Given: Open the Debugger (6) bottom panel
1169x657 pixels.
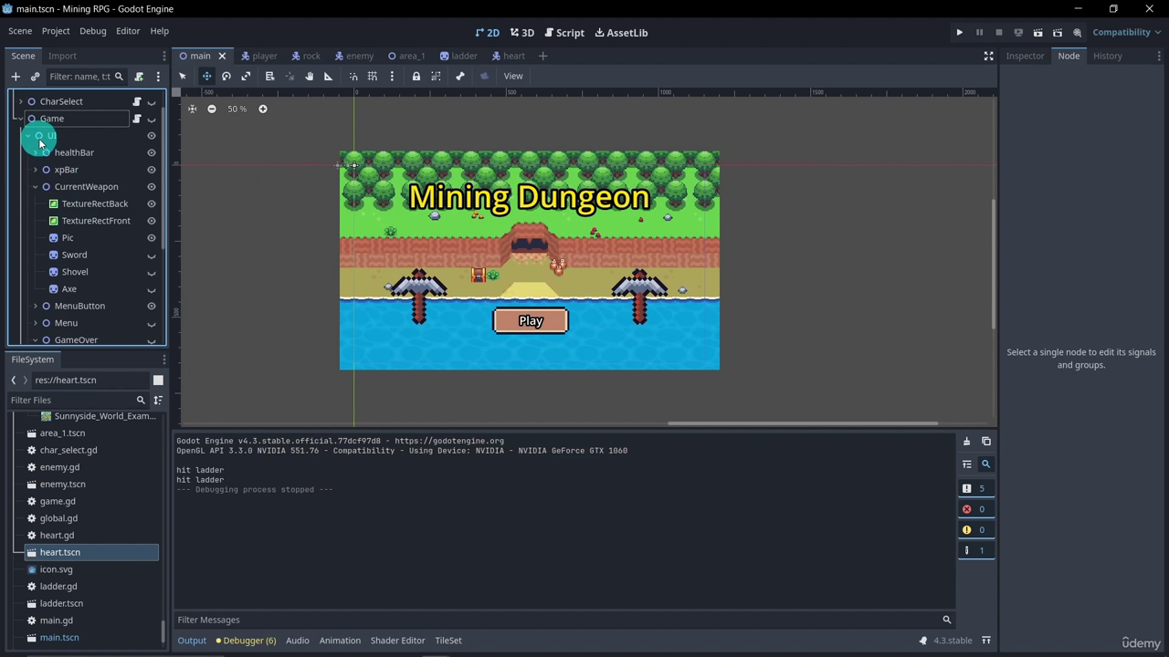Looking at the screenshot, I should 247,641.
